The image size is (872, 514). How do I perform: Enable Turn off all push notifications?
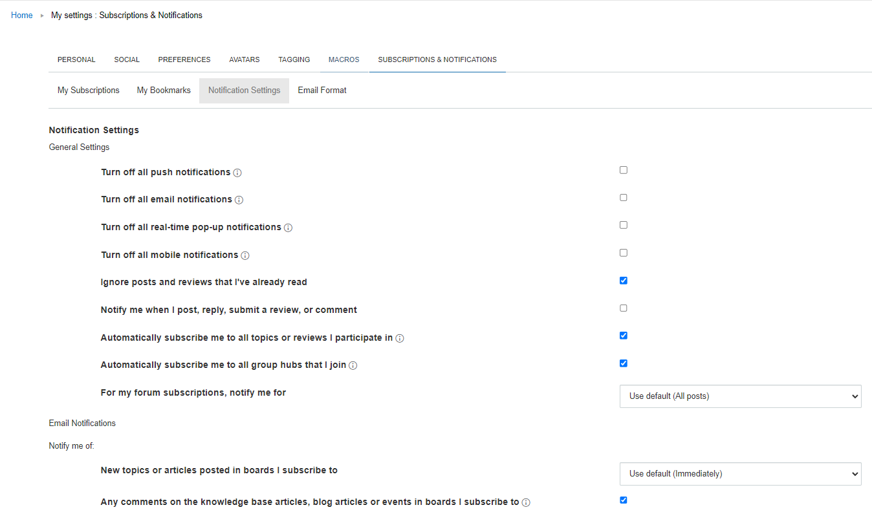(x=623, y=169)
